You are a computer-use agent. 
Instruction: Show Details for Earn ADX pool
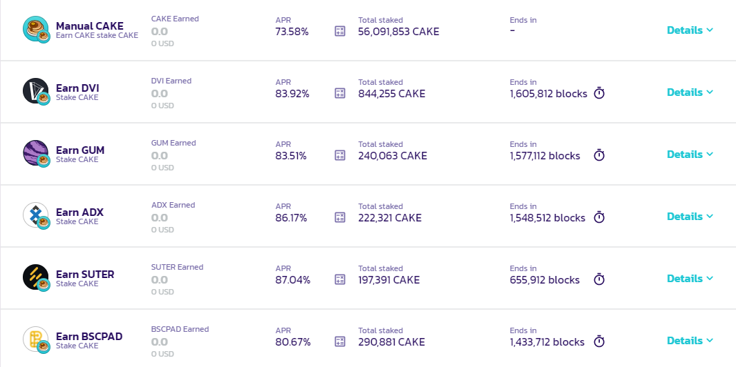point(690,217)
